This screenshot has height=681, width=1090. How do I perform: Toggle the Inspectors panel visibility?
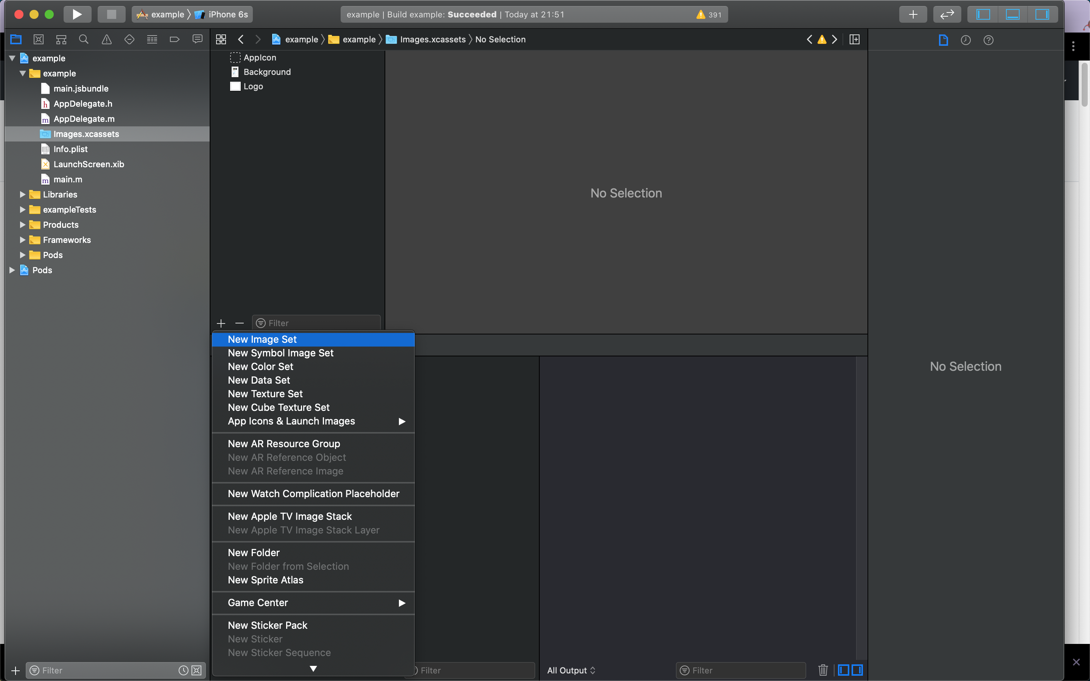click(x=1042, y=14)
